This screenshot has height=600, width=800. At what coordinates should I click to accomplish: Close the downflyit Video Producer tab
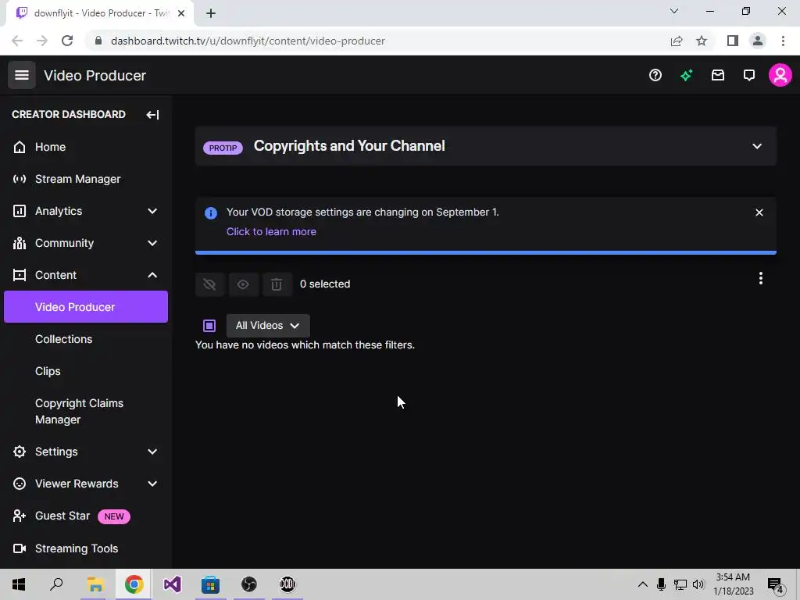tap(181, 14)
